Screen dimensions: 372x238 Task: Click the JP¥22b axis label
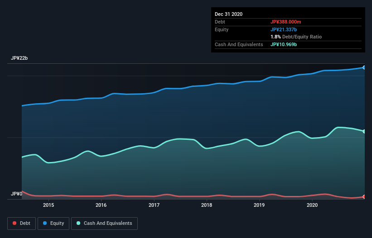click(19, 58)
